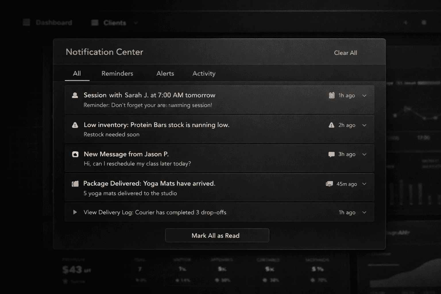Click the Mark All as Read button
The image size is (441, 294).
(x=217, y=235)
